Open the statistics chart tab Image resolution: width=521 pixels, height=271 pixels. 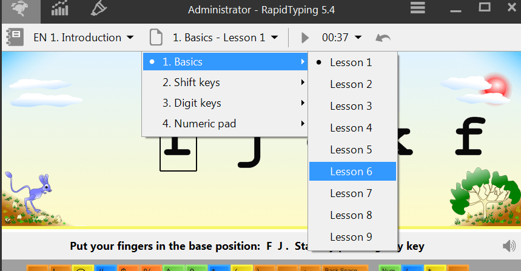tap(60, 9)
